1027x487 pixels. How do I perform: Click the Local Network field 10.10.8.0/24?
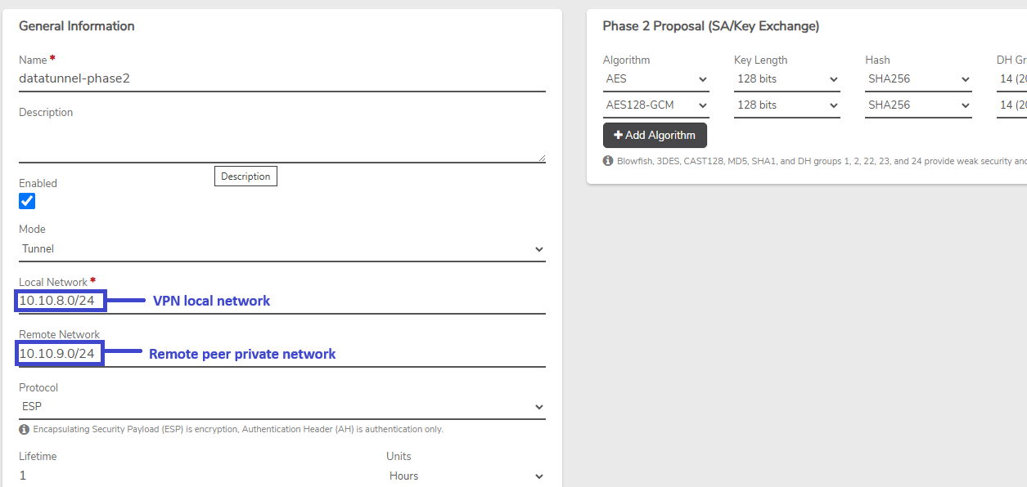pyautogui.click(x=282, y=301)
